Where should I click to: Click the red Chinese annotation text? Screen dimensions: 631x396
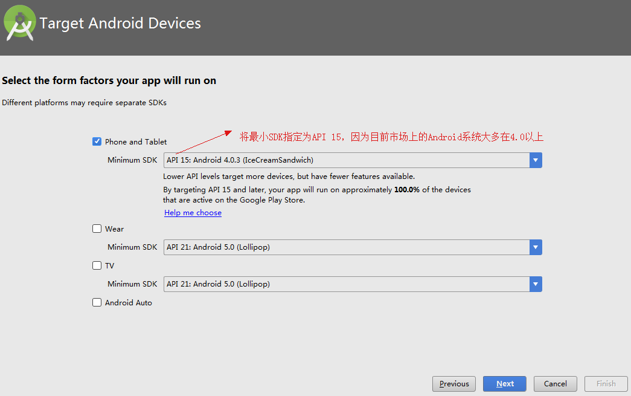pyautogui.click(x=391, y=137)
